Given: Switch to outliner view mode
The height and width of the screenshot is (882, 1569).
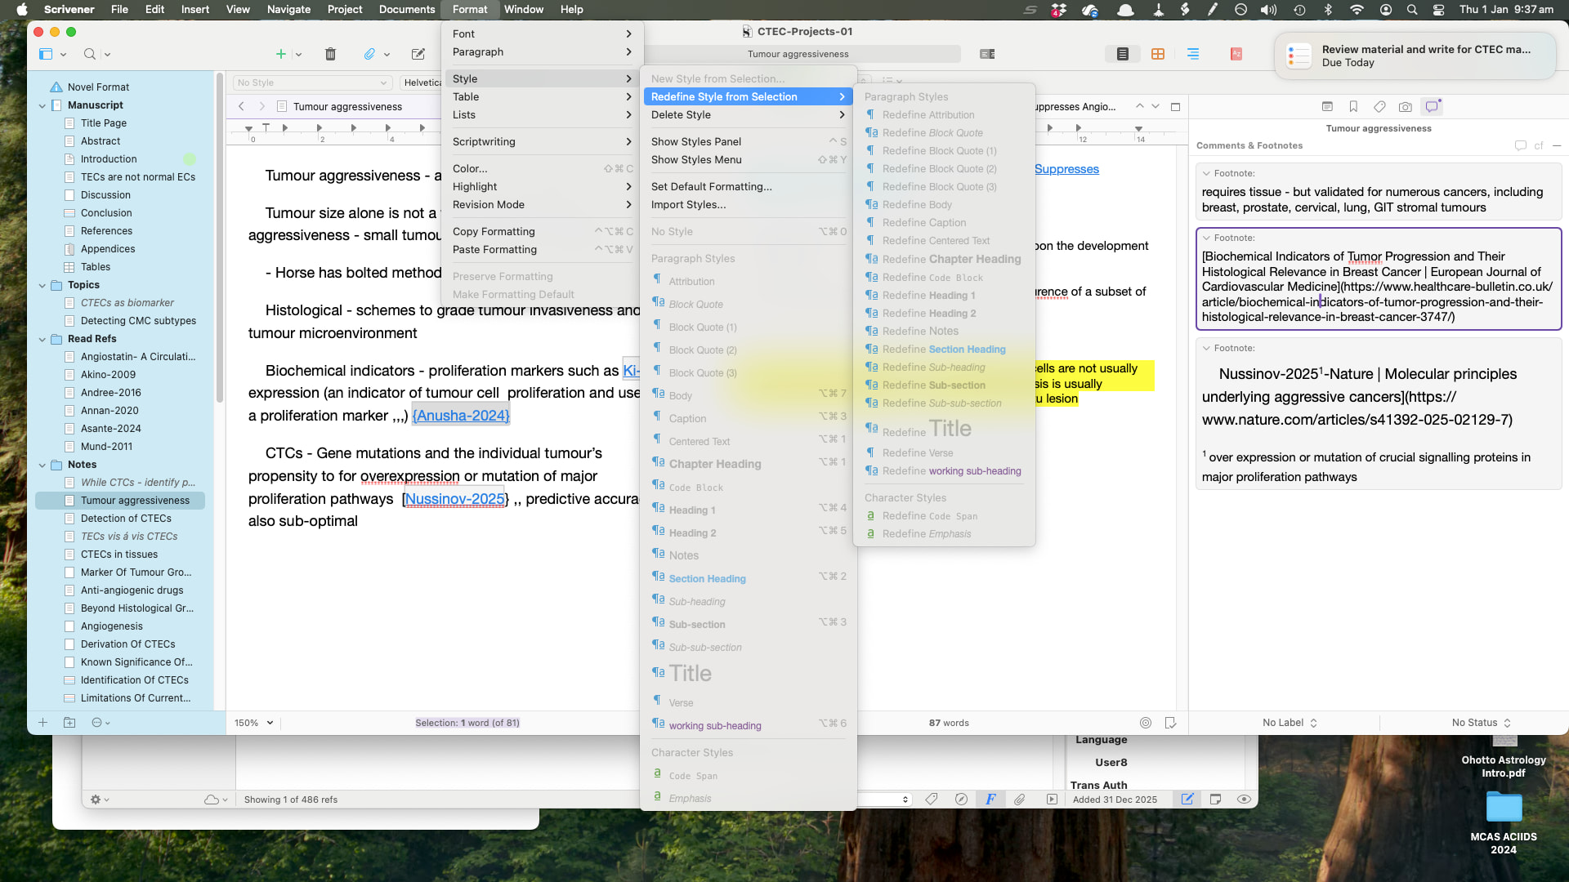Looking at the screenshot, I should point(1192,54).
